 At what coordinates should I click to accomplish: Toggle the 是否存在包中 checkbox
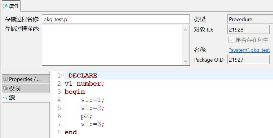coord(231,40)
